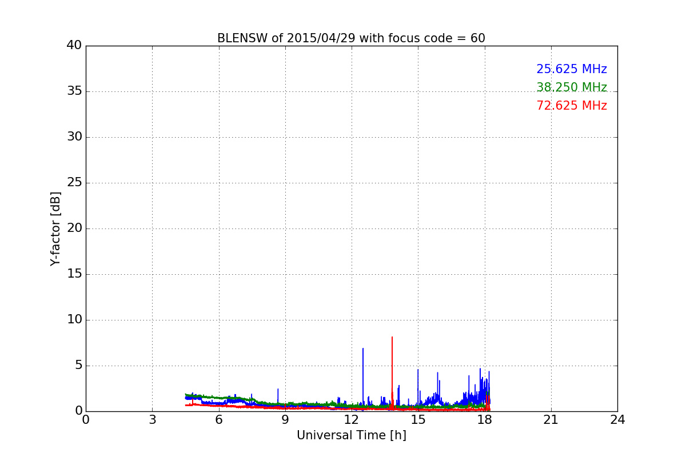
Task: Click the y-axis tick label '10'
Action: point(74,320)
